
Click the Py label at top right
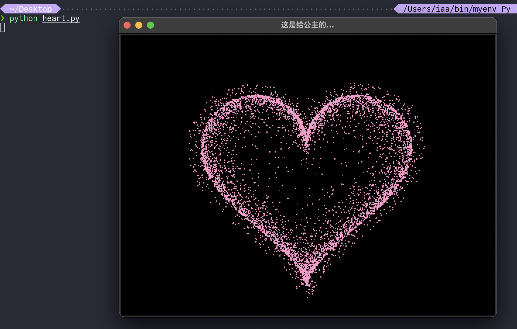(506, 9)
